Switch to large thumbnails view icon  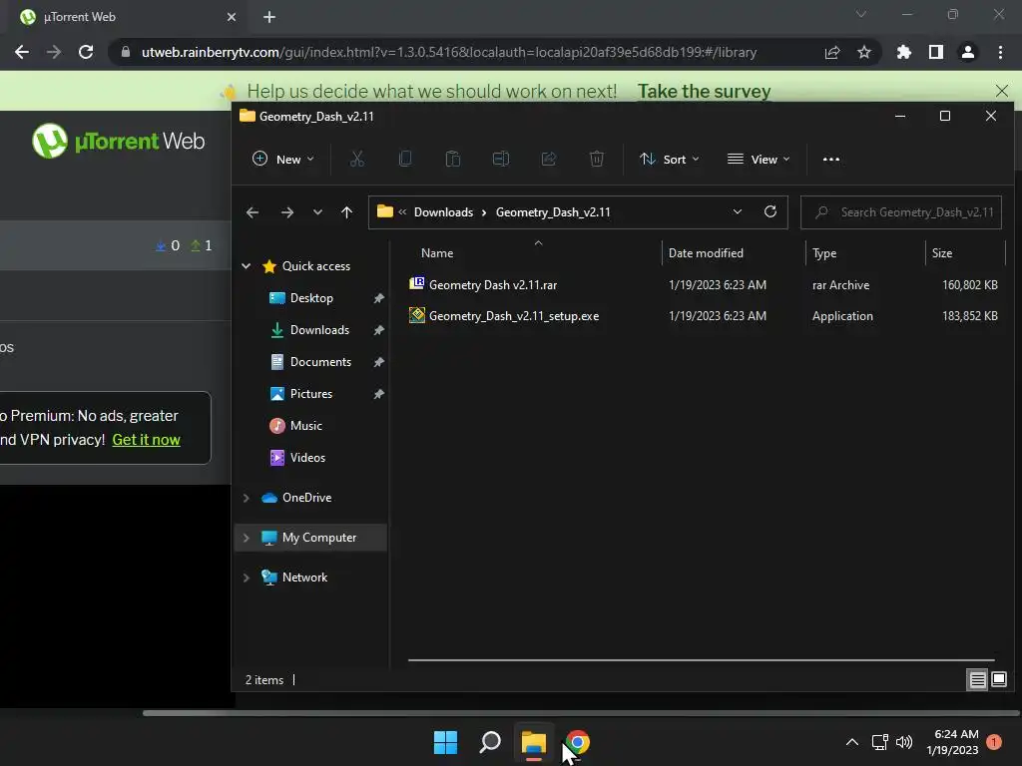(999, 680)
